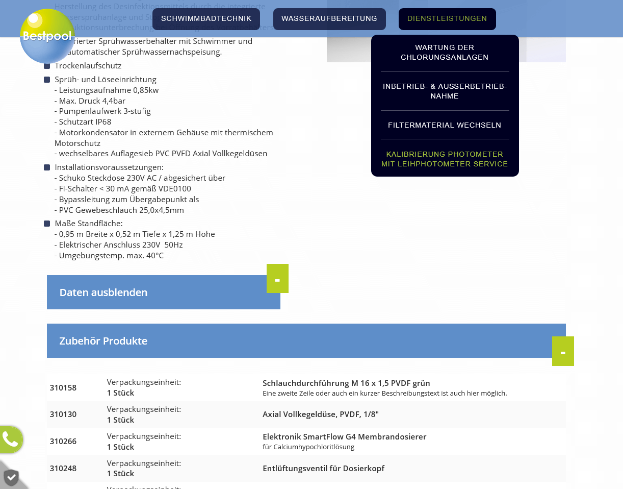Choose Kalibrierung Photometer mit Leihphotometer Service
This screenshot has width=623, height=489.
click(x=445, y=159)
